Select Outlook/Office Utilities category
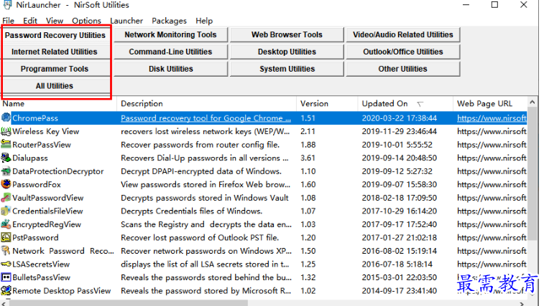 click(x=403, y=52)
